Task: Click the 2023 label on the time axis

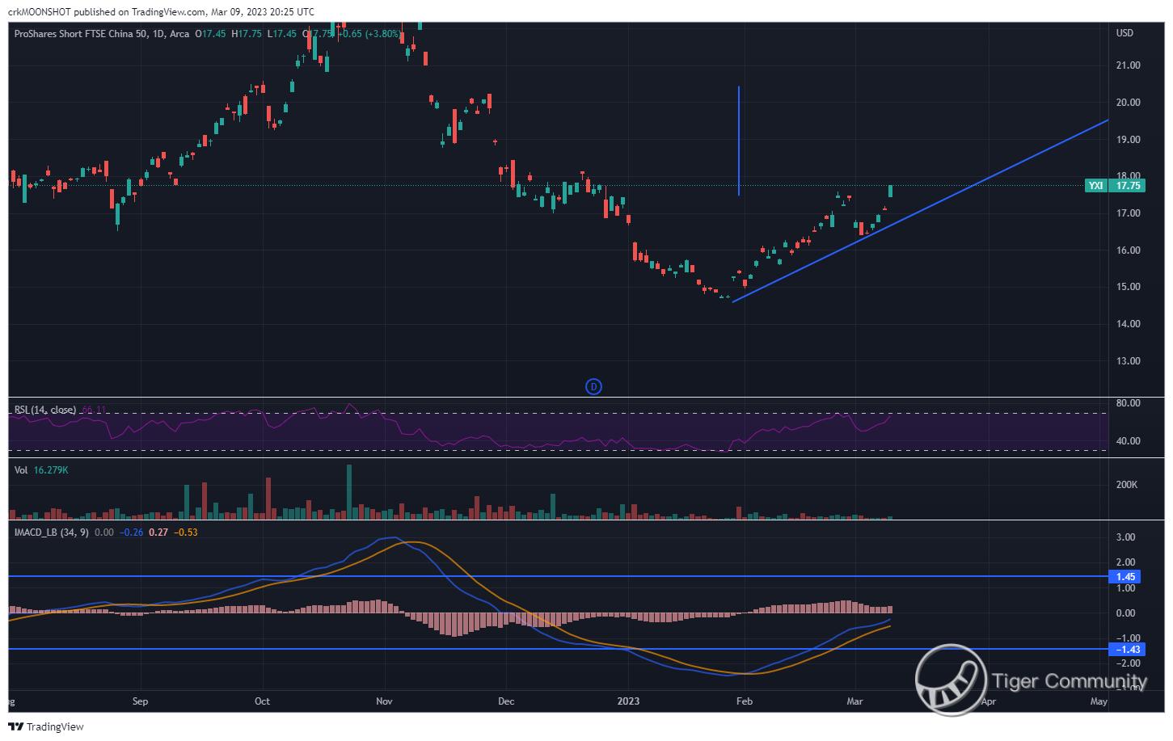Action: [x=628, y=701]
